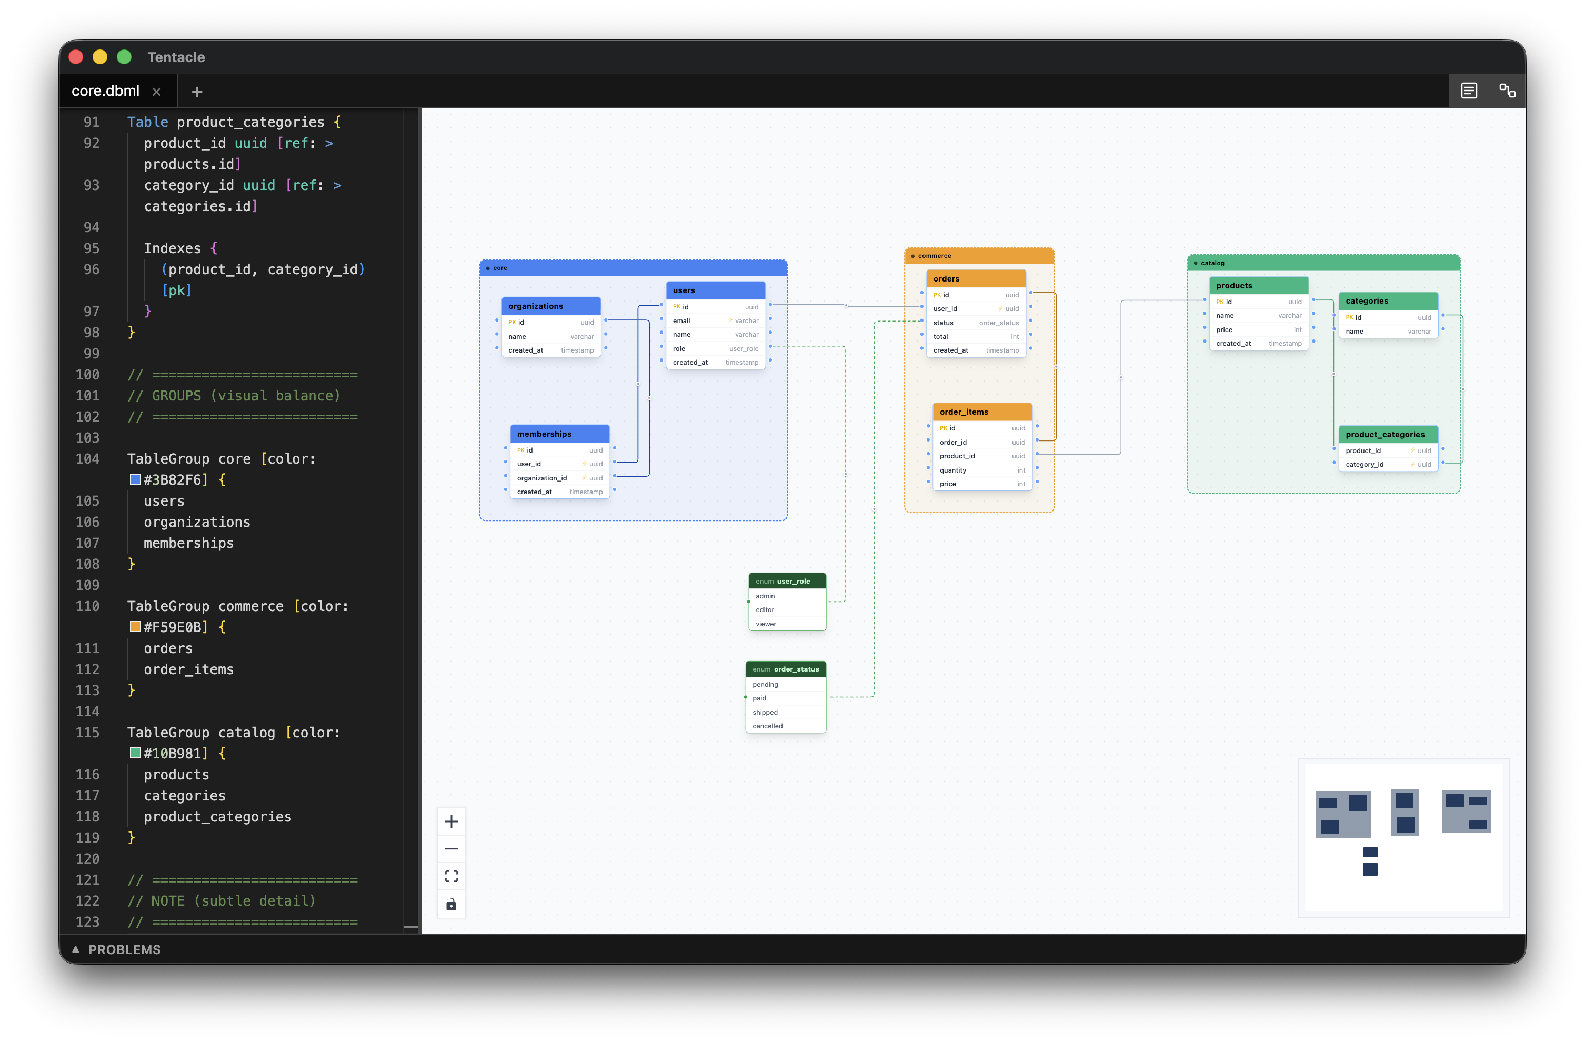Switch to the core.dbml tab
This screenshot has height=1042, width=1585.
click(x=105, y=91)
